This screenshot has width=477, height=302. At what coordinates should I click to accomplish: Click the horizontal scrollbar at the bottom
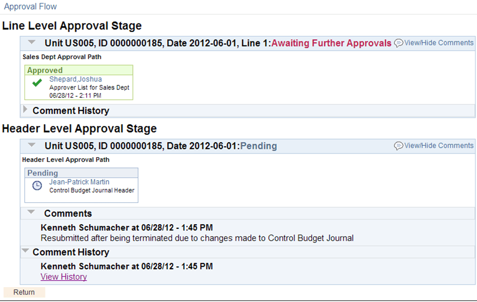point(239,299)
